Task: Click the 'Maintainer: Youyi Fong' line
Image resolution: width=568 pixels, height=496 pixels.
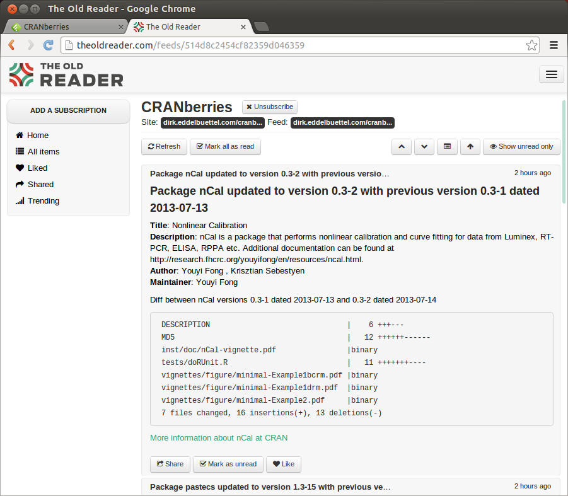Action: tap(194, 282)
